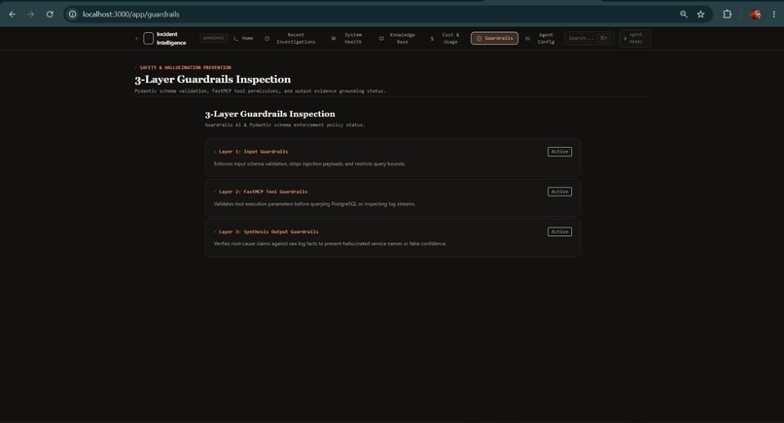This screenshot has height=423, width=784.
Task: Click Active badge for Layer 1
Action: tap(559, 152)
